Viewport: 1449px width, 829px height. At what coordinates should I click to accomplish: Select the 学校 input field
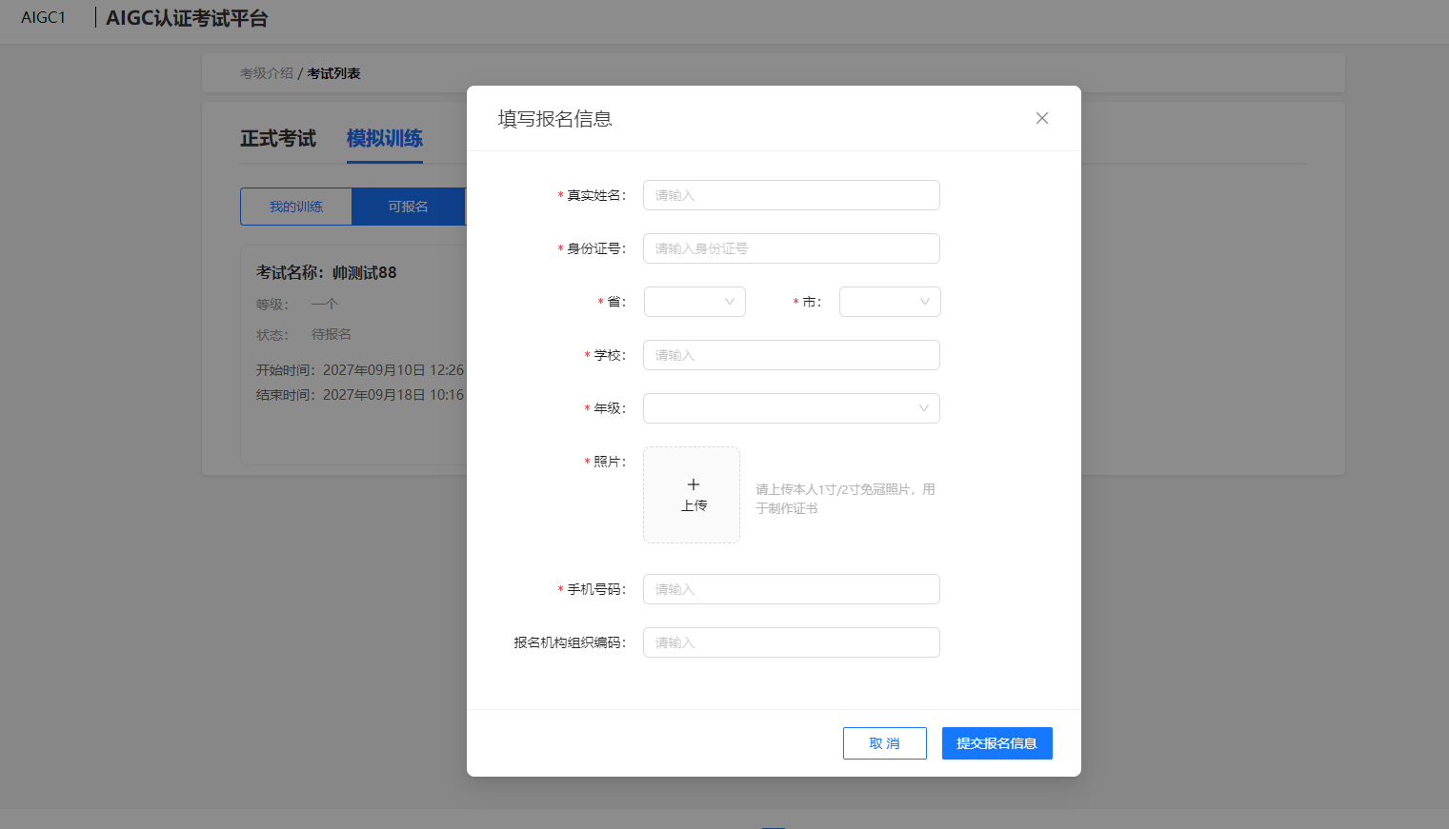click(x=792, y=355)
